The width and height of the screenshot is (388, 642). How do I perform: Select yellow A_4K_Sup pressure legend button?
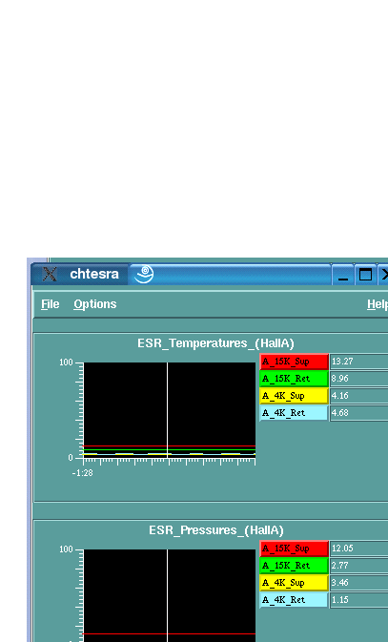point(294,583)
